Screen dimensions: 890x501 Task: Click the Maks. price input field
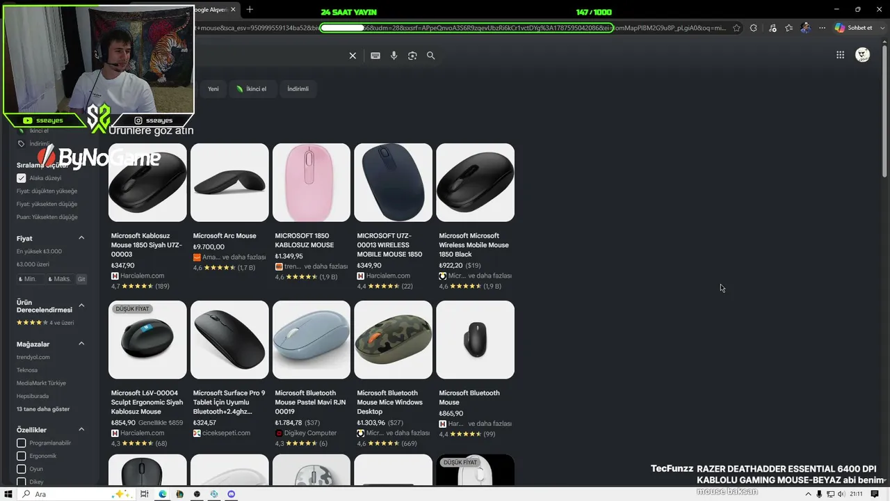(60, 279)
